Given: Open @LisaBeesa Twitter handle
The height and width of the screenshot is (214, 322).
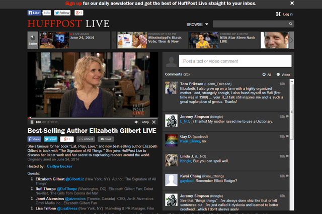Looking at the screenshot, I should click(x=67, y=208).
